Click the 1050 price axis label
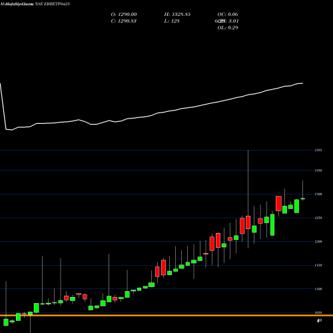The width and height of the screenshot is (333, 333). tap(318, 312)
